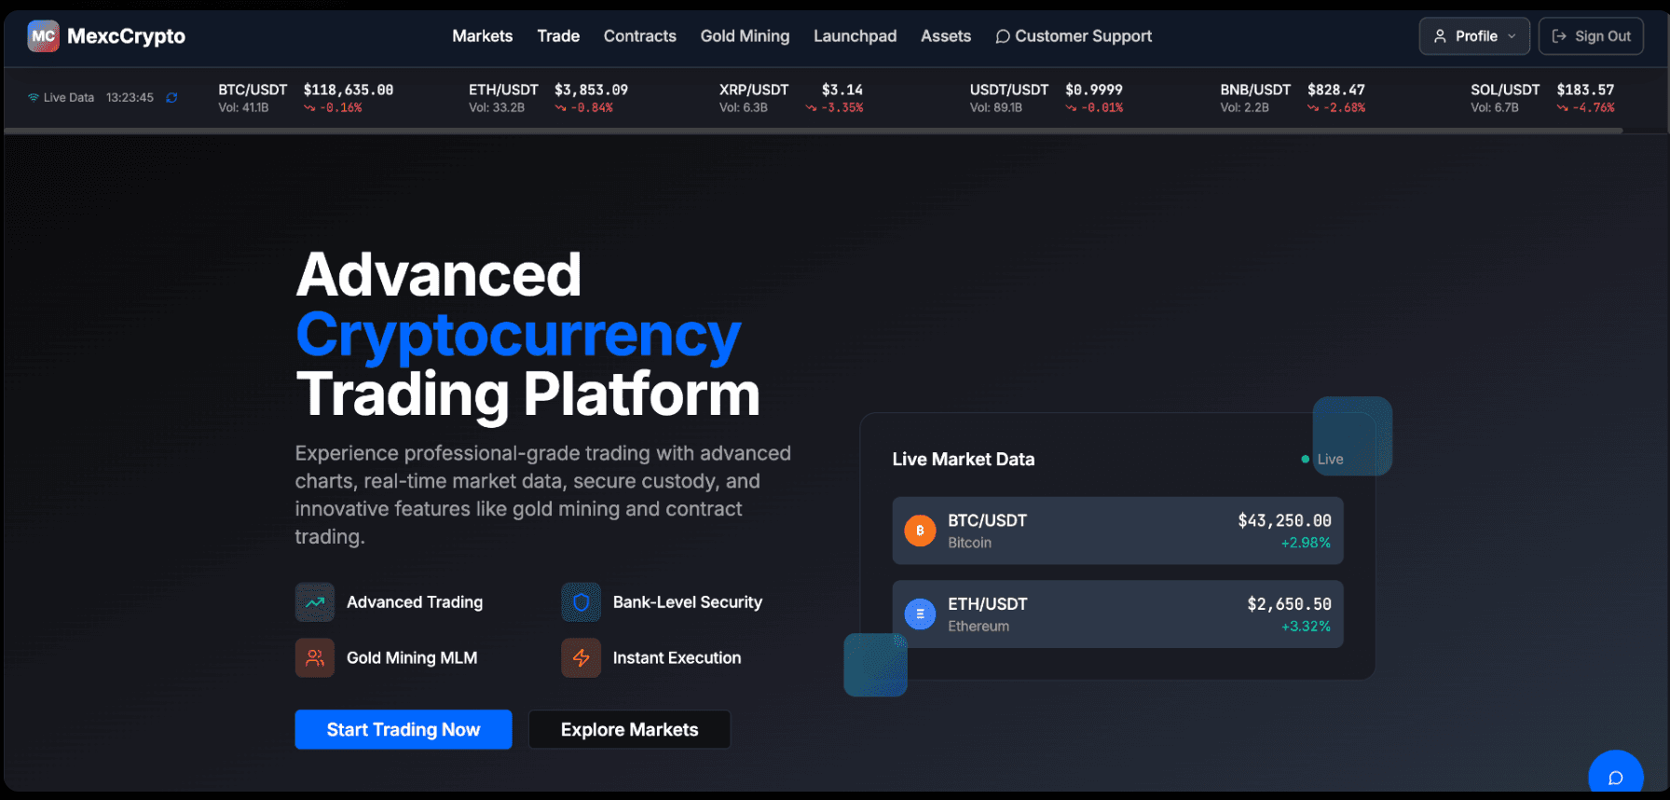Open the Trade menu item
This screenshot has height=800, width=1670.
558,36
